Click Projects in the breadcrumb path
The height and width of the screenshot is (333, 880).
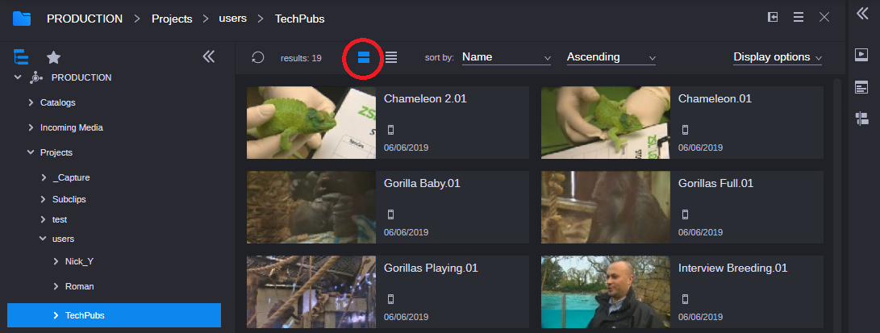(x=173, y=18)
